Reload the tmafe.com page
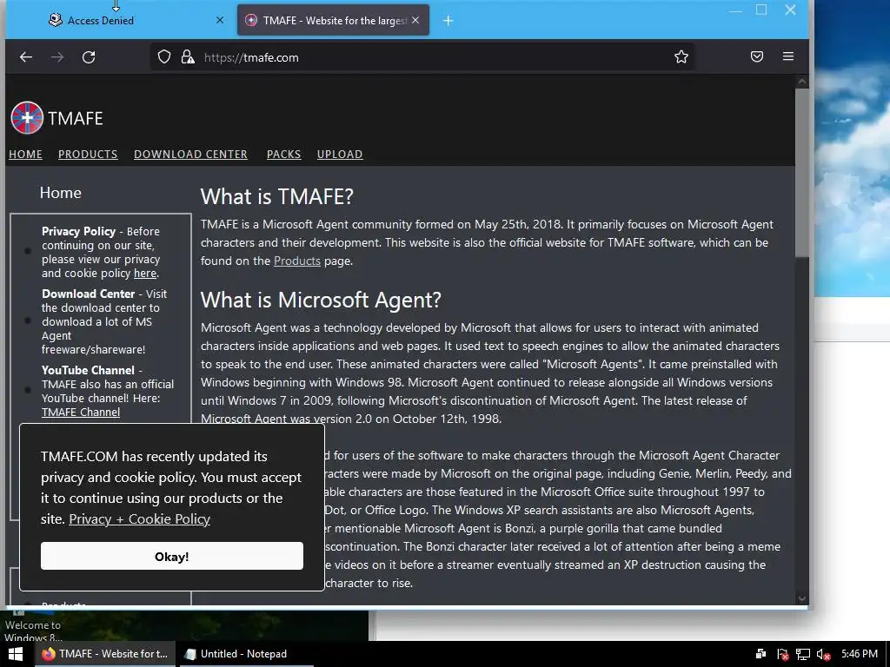 (89, 56)
